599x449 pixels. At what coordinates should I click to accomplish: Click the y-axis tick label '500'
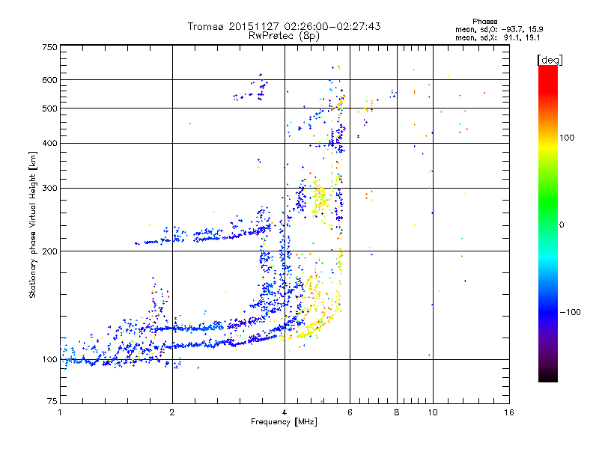click(50, 109)
